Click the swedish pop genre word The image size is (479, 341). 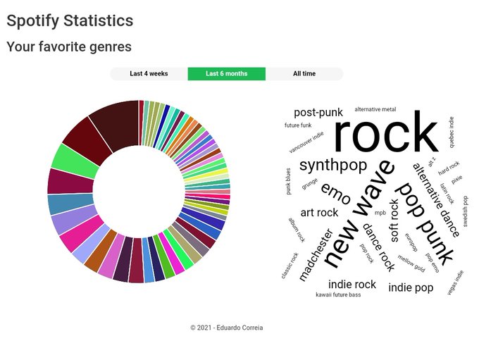coord(465,211)
